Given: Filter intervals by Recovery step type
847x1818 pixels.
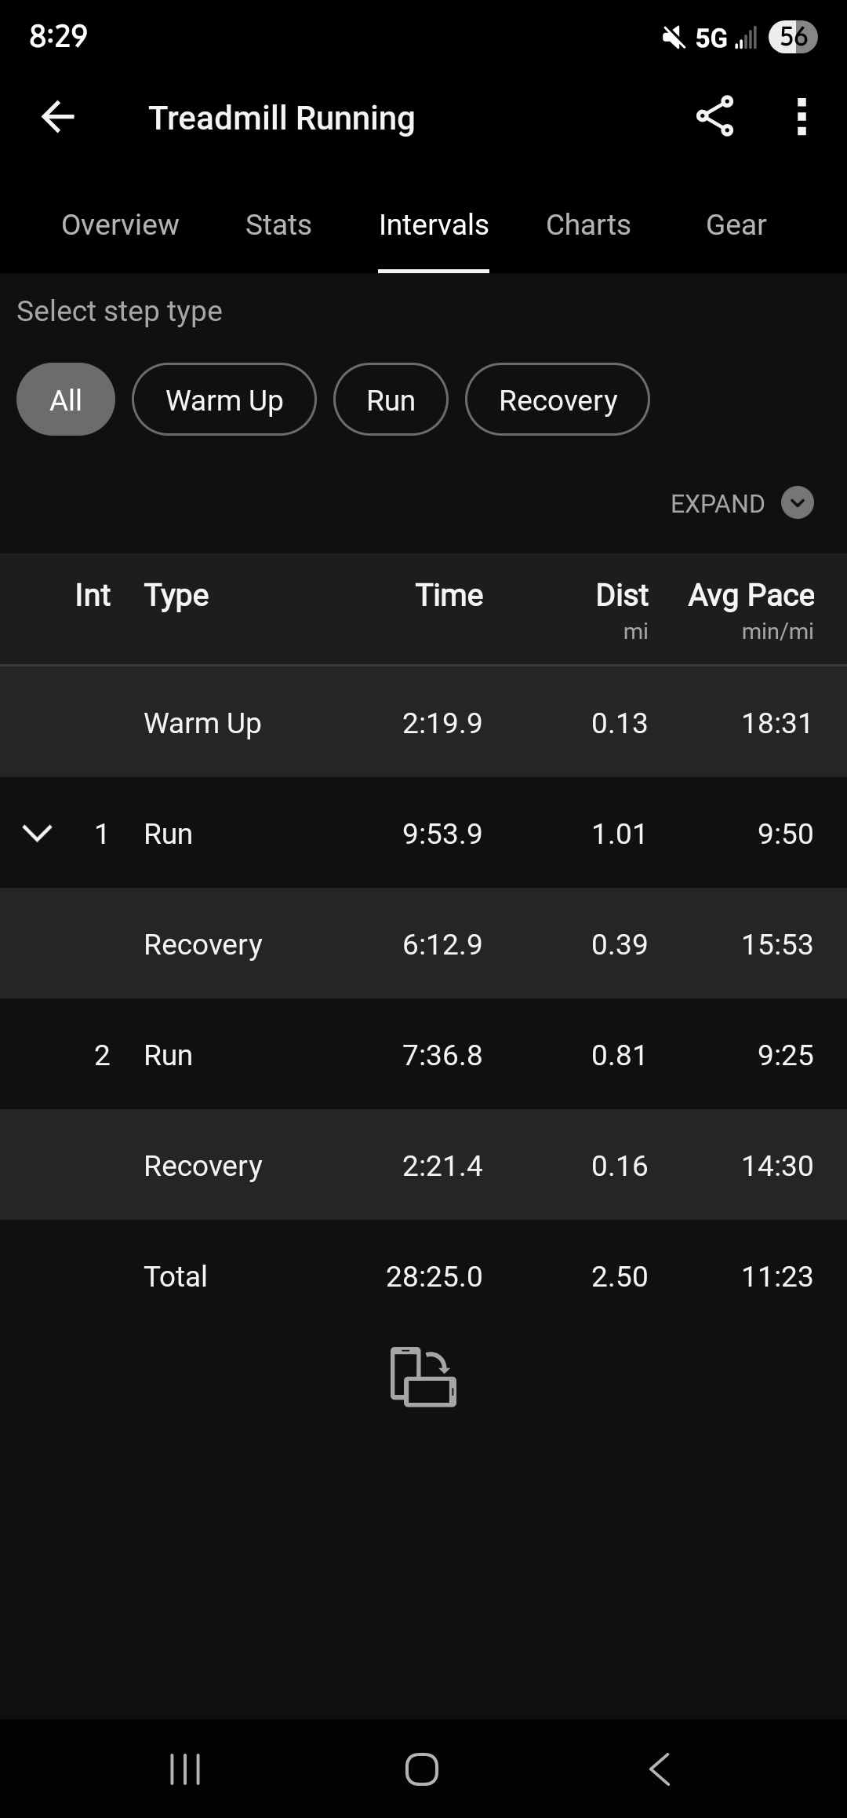Looking at the screenshot, I should 558,400.
